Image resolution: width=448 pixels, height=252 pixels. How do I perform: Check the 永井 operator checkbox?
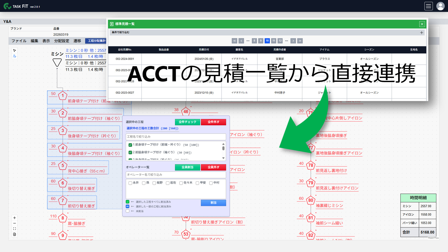point(130,183)
